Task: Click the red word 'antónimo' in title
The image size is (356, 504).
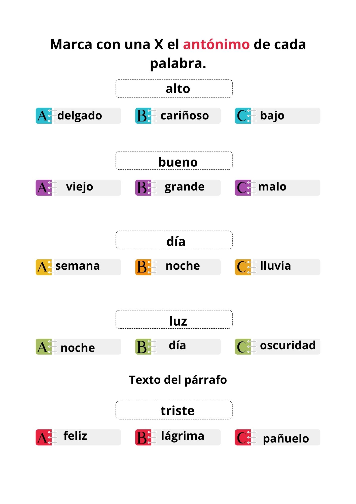Action: (x=216, y=45)
